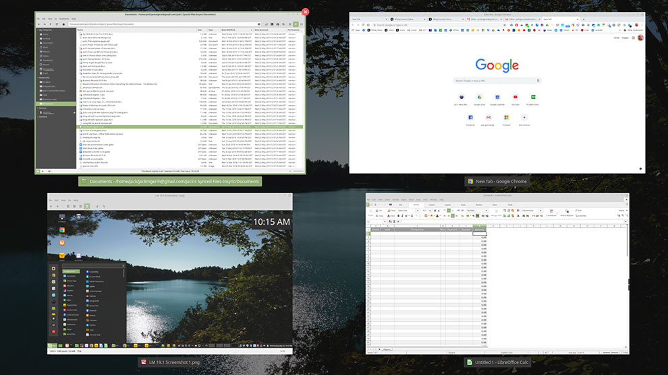This screenshot has height=375, width=668.
Task: Click the Chrome address bar
Action: [439, 25]
